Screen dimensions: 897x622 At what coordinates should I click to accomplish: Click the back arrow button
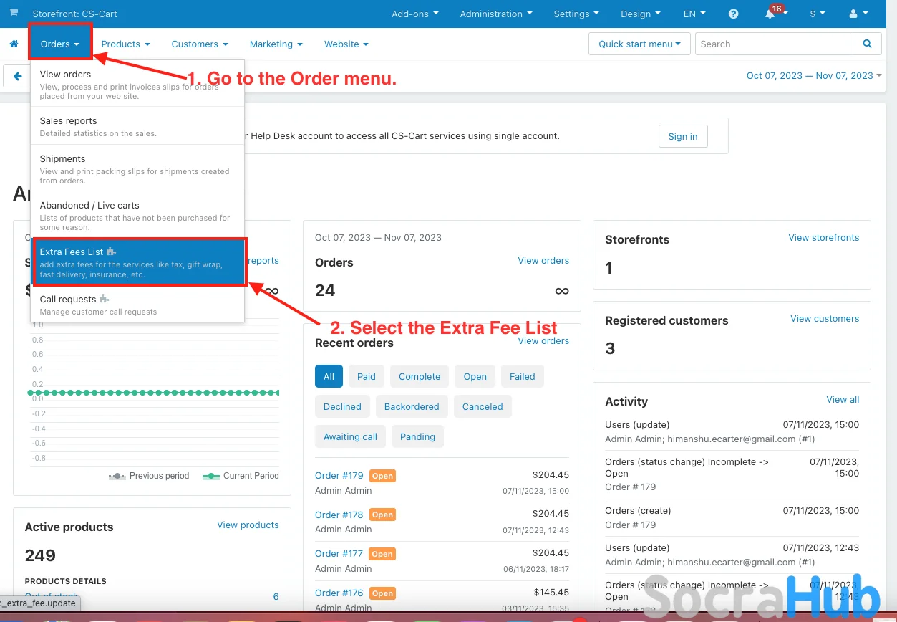coord(17,76)
